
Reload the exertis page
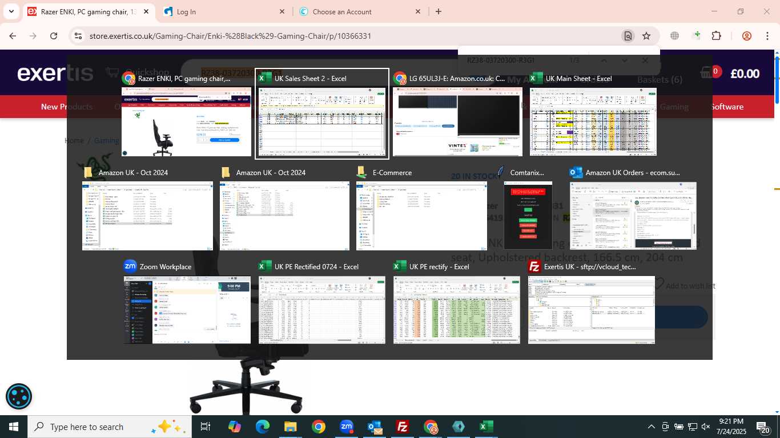coord(54,36)
